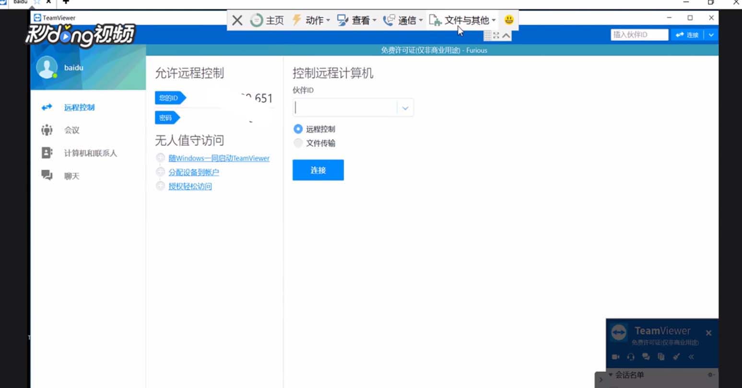Expand the dropdown arrow beside the header 连接 button
742x388 pixels.
tap(711, 35)
